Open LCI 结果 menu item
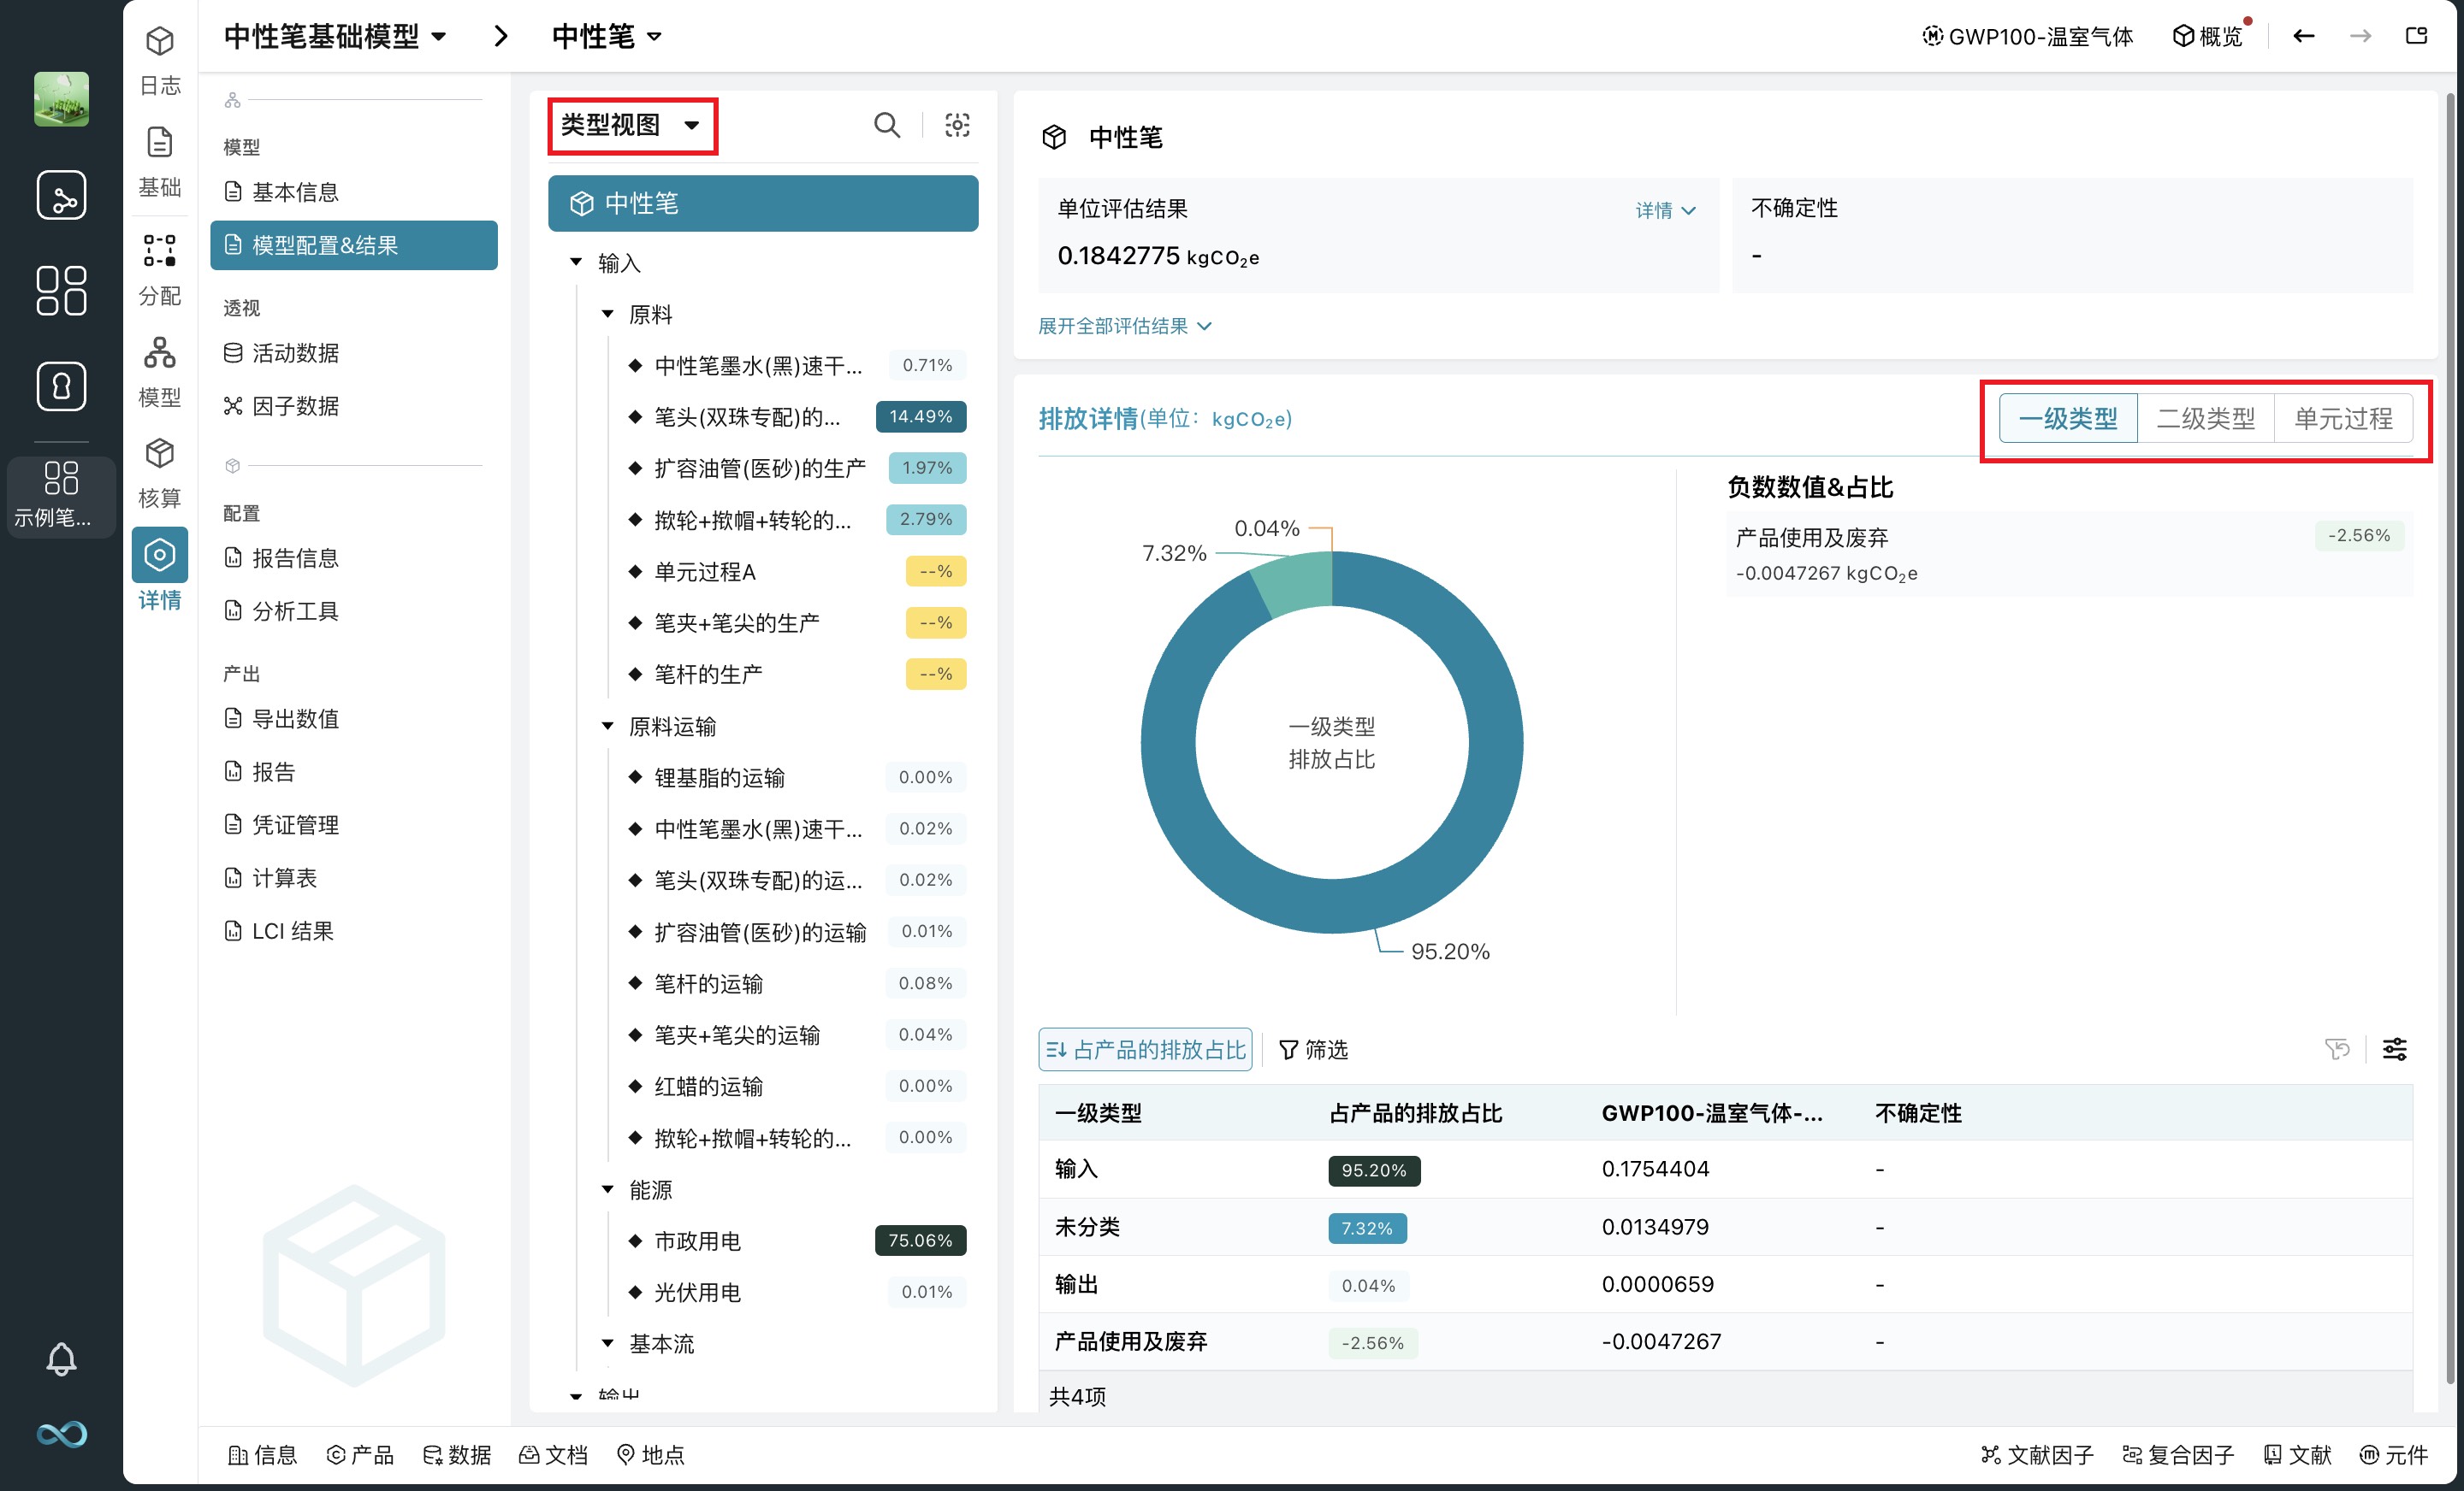The image size is (2464, 1491). coord(291,930)
